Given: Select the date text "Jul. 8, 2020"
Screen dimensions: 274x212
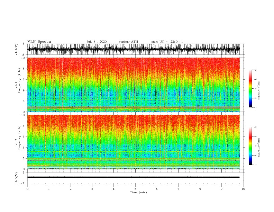Looking at the screenshot, I should [97, 42].
